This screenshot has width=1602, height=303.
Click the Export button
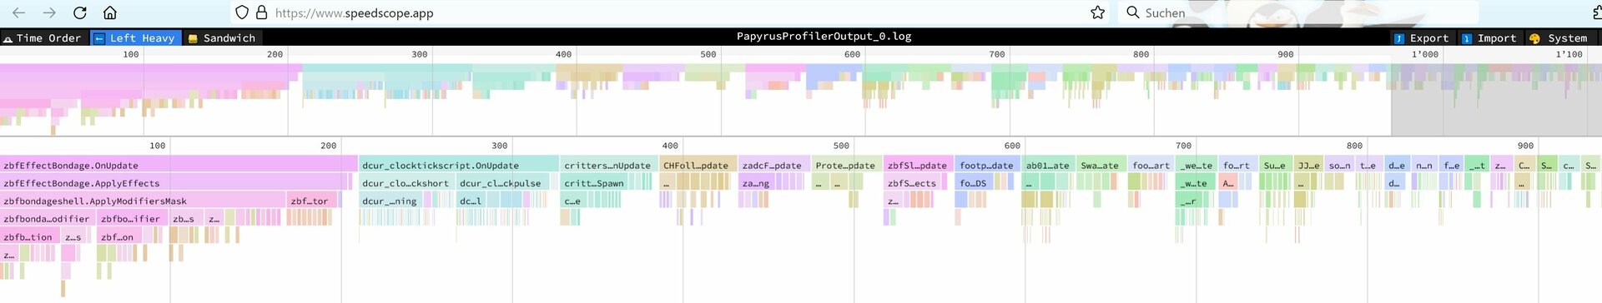point(1422,37)
